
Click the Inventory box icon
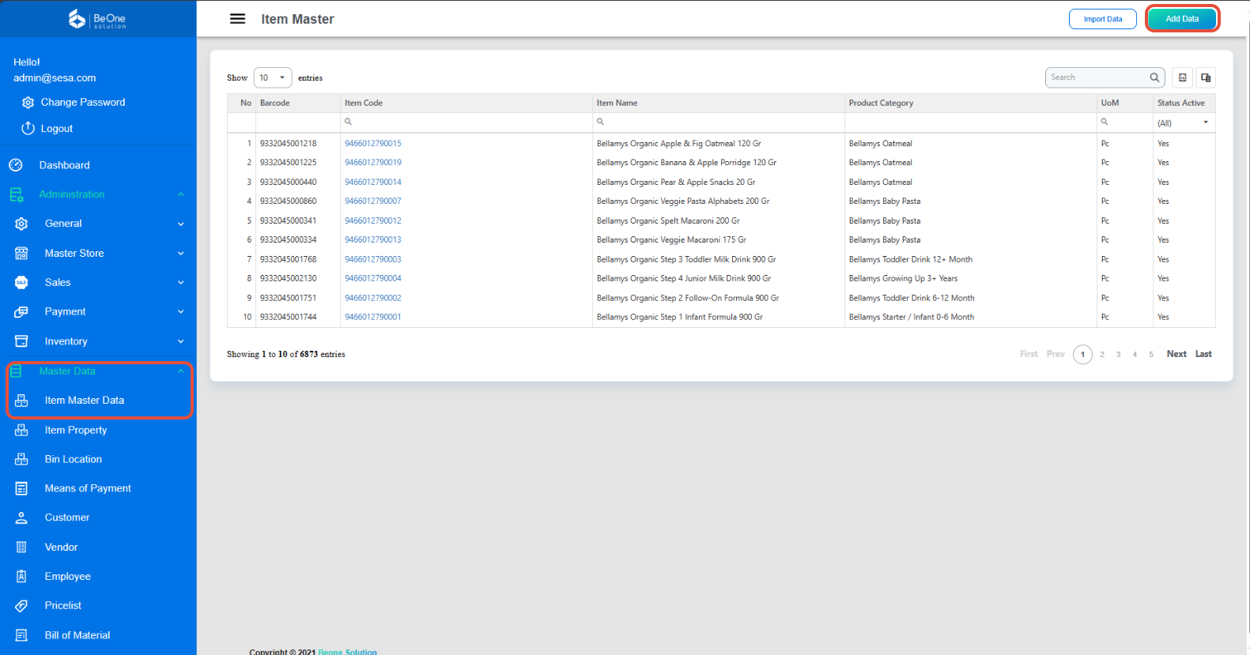21,341
